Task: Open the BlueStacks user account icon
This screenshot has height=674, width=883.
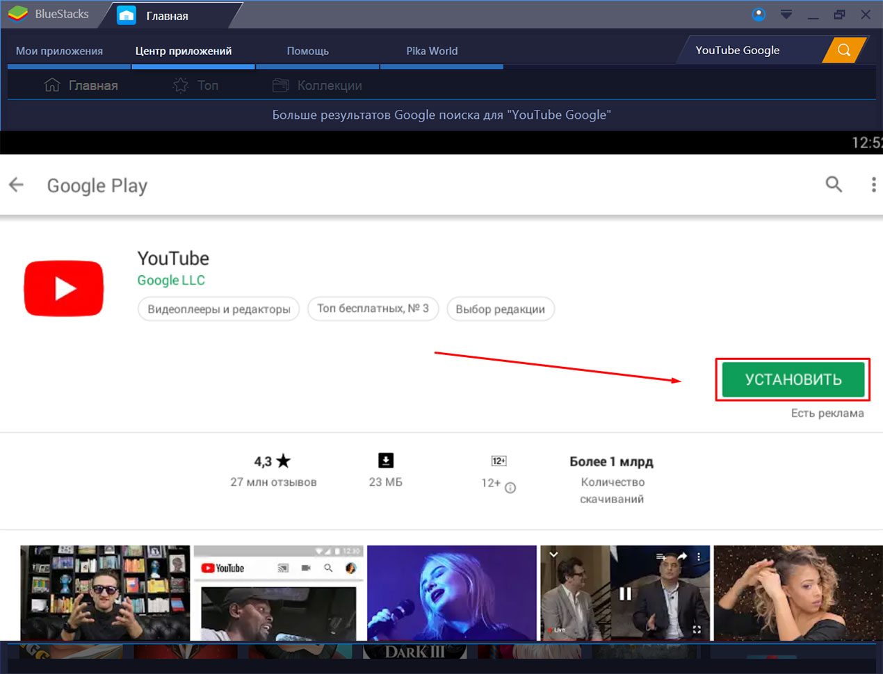Action: coord(759,14)
